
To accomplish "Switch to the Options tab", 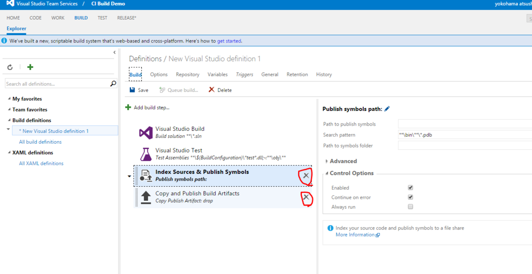I will (x=159, y=75).
